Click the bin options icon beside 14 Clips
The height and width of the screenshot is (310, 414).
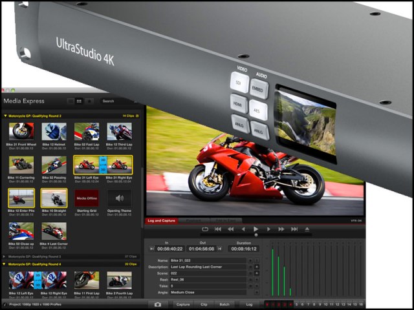tap(137, 116)
